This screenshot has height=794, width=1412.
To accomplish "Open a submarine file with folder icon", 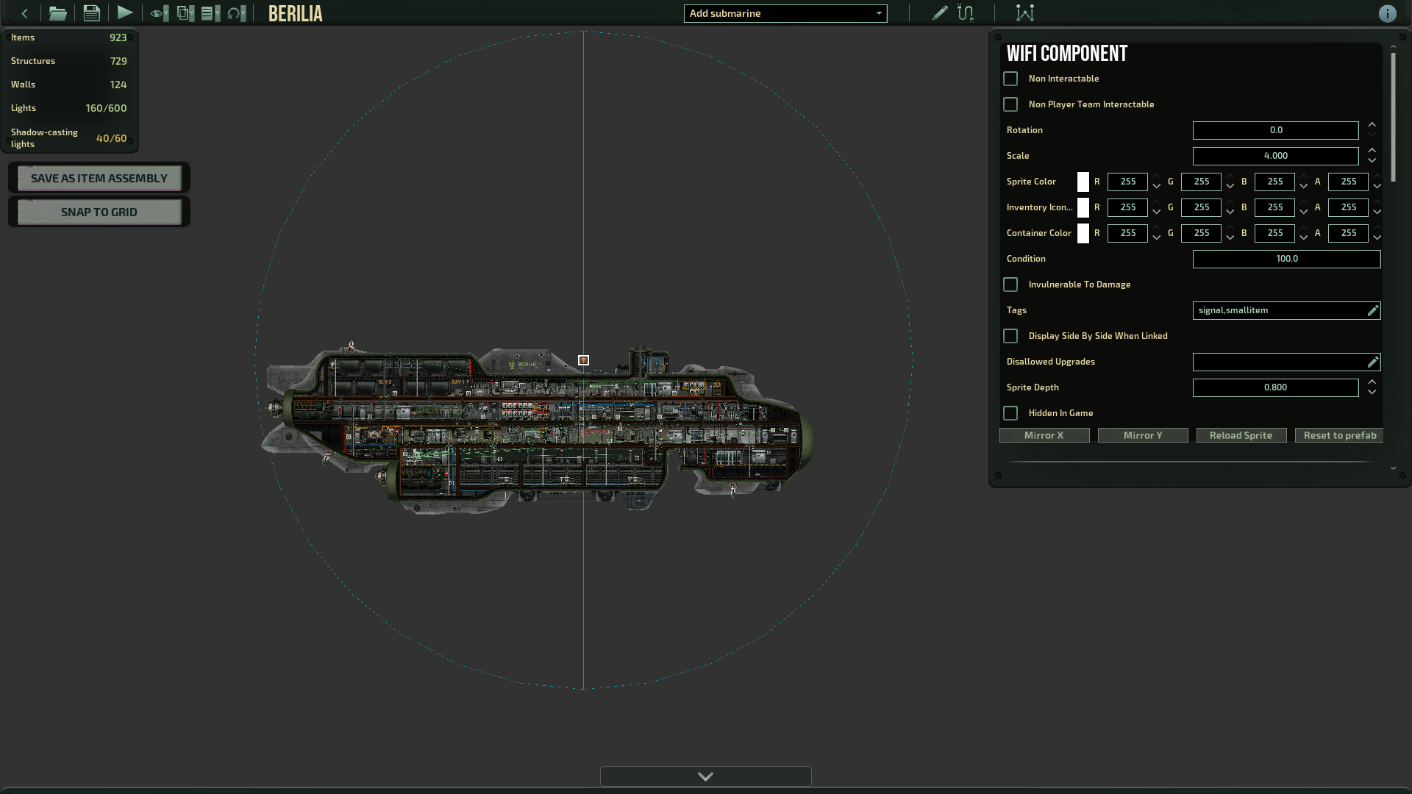I will (x=57, y=13).
